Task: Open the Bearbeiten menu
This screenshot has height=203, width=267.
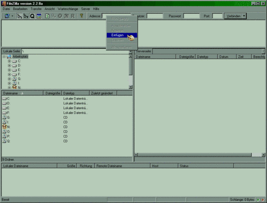Action: [x=20, y=9]
